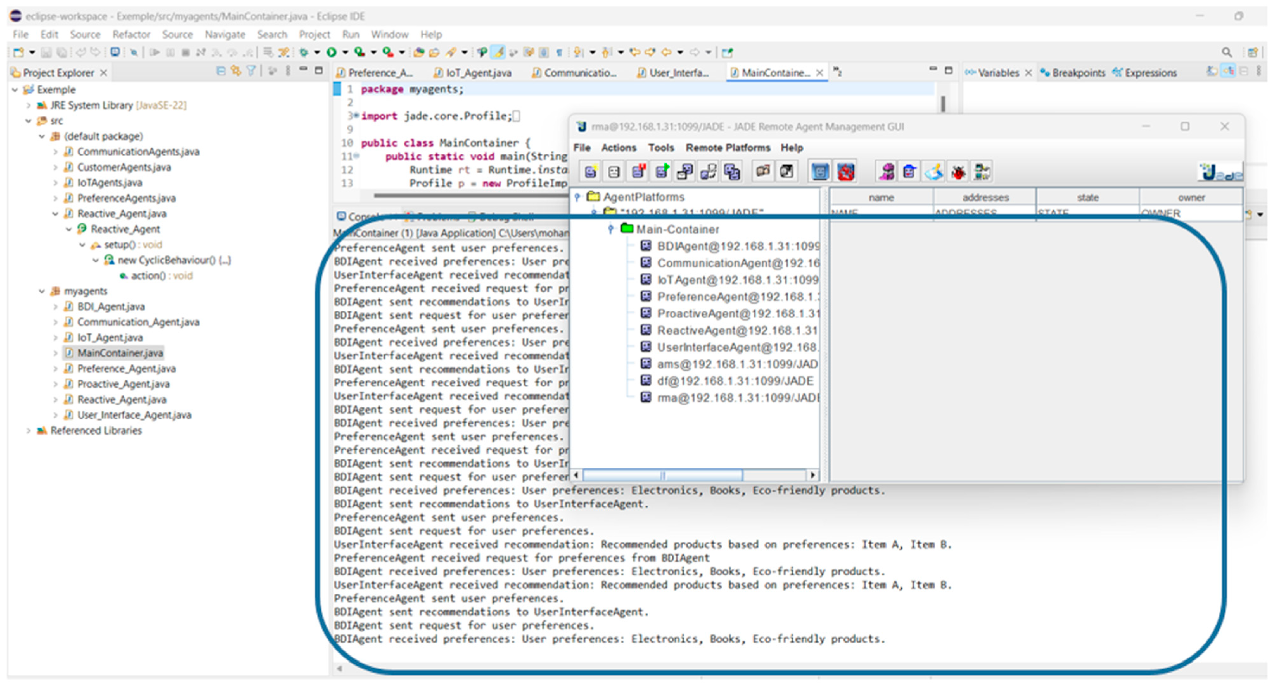This screenshot has height=685, width=1273.
Task: Click the red ladybug Introspector agent icon
Action: tap(958, 172)
